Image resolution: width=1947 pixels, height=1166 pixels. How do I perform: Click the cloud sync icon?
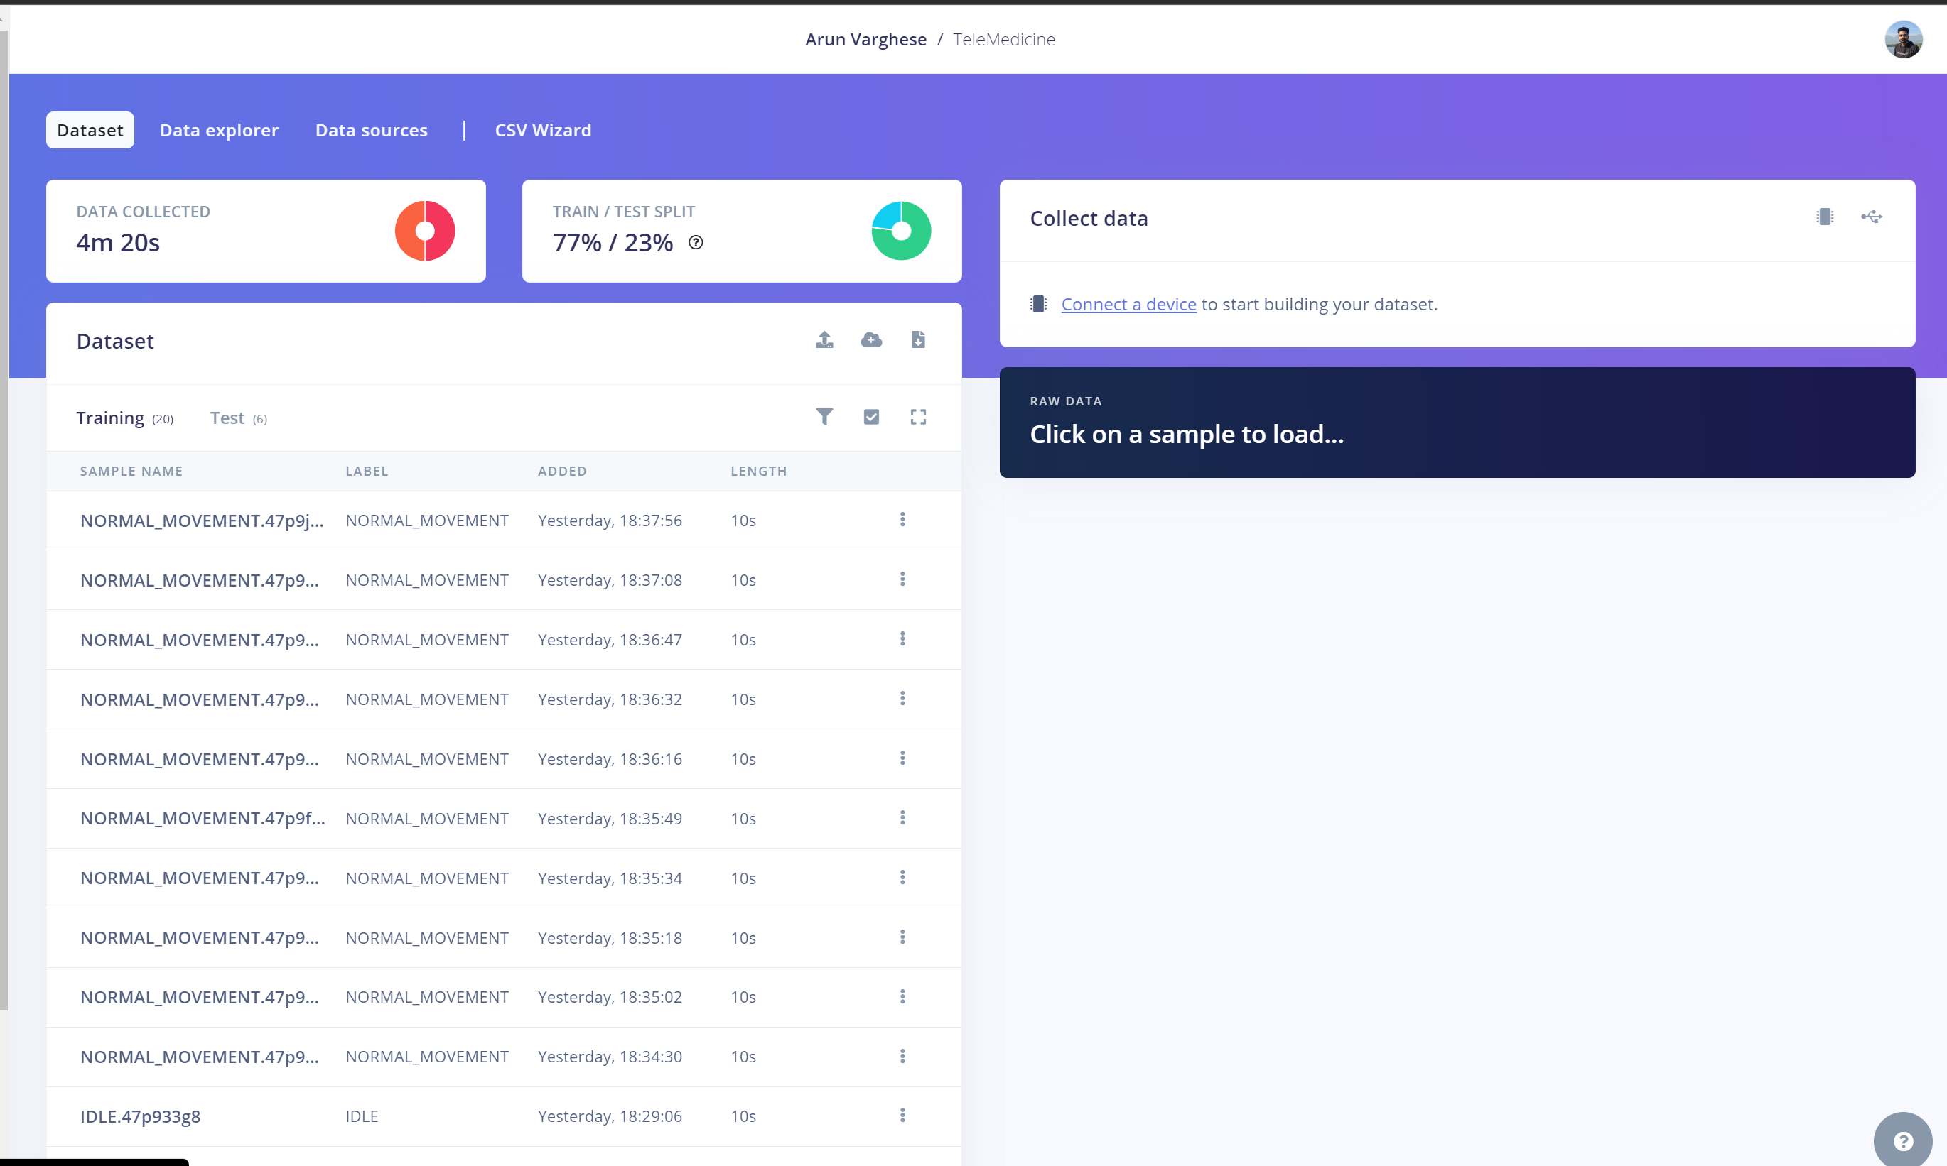[x=870, y=340]
